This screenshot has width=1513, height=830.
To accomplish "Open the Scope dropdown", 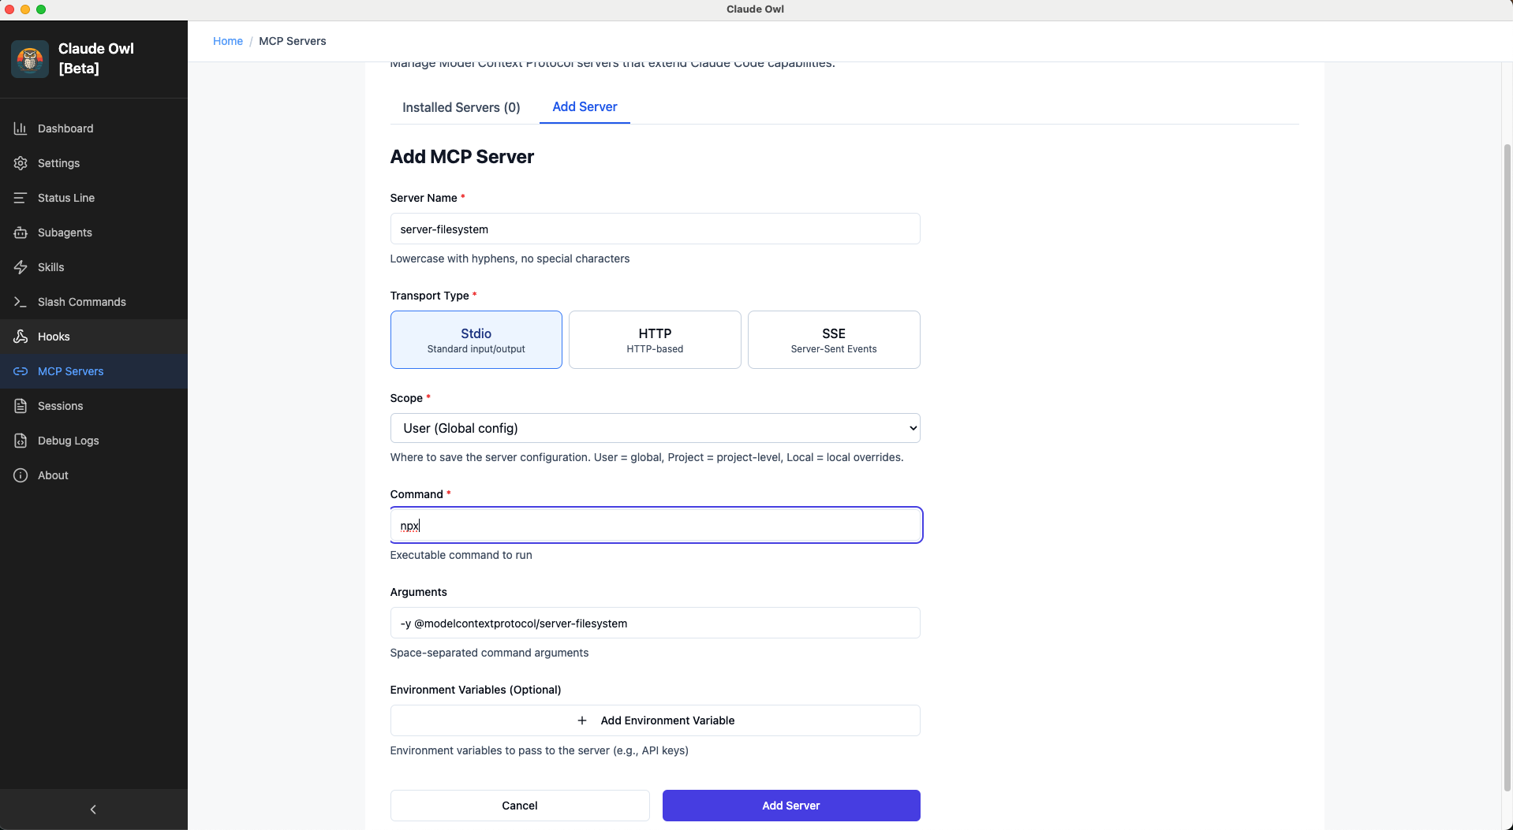I will [655, 428].
